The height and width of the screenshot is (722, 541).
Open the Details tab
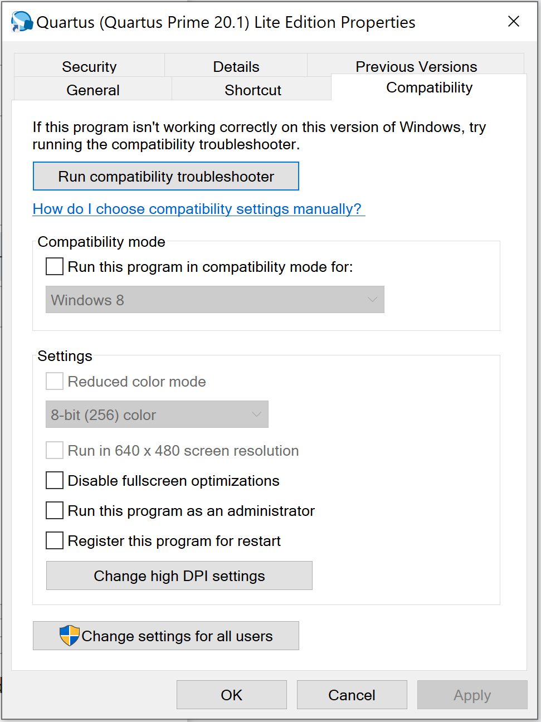click(x=236, y=67)
